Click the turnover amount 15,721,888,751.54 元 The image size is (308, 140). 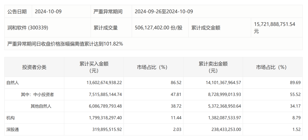click(274, 28)
